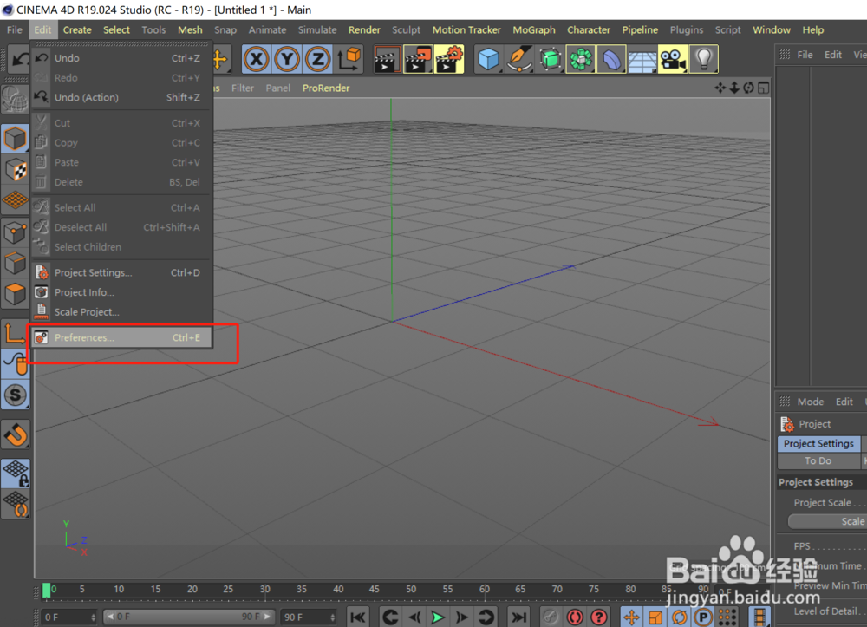Viewport: 867px width, 627px height.
Task: Select Texture mode checkered icon
Action: [x=15, y=169]
